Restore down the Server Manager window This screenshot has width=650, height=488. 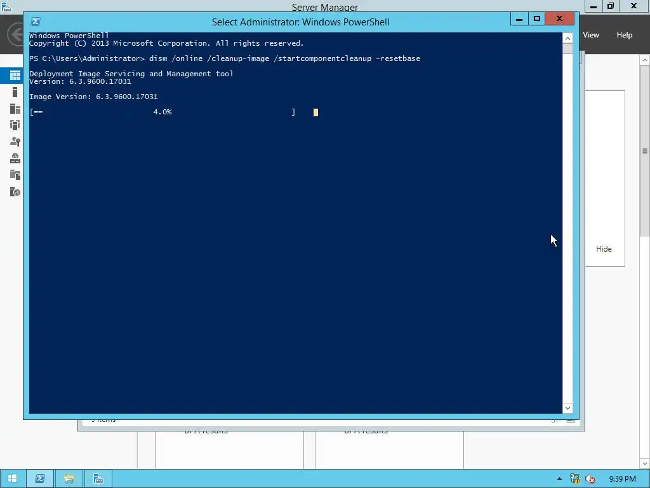611,6
